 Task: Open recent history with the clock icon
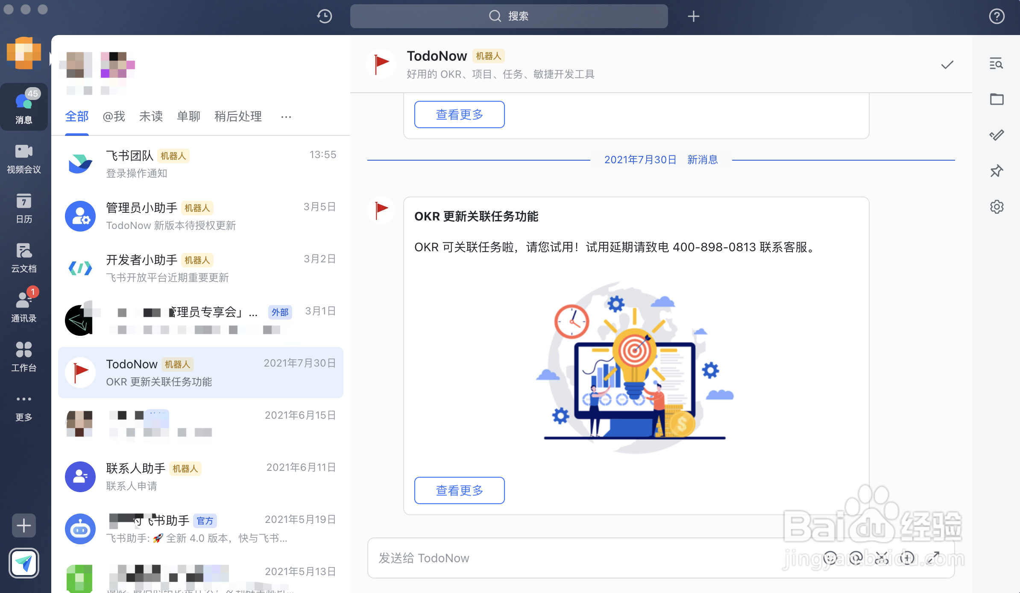[324, 16]
